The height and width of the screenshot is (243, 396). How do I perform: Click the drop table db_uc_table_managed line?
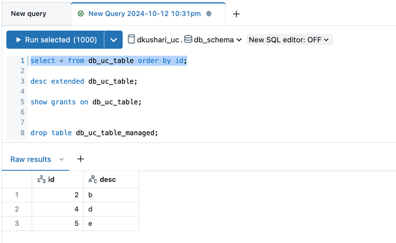point(94,133)
